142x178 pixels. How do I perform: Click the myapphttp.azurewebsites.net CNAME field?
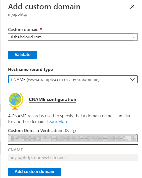click(73, 158)
